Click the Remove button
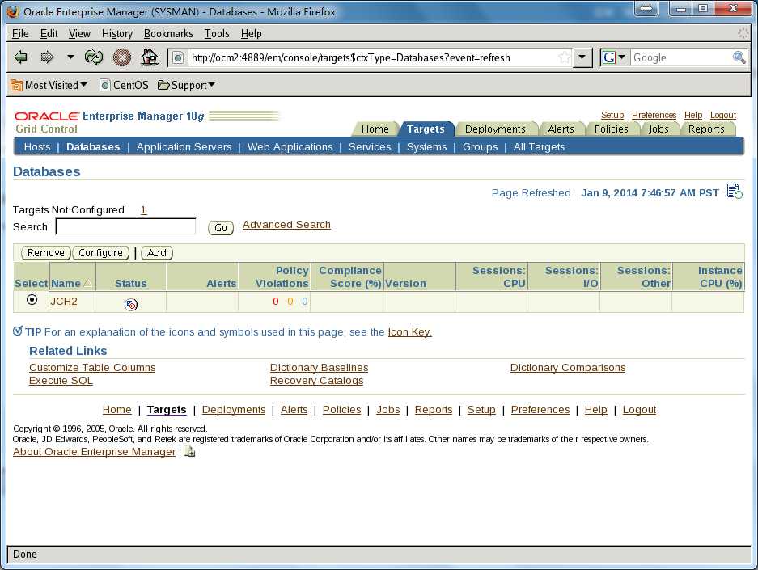758x570 pixels. point(46,252)
